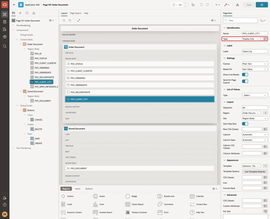Switch to Processing tab icon
The image size is (270, 219).
point(27,13)
